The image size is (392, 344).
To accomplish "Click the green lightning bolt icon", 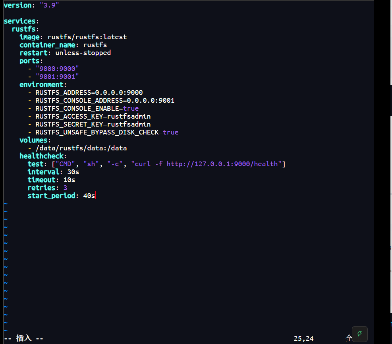I will point(359,334).
